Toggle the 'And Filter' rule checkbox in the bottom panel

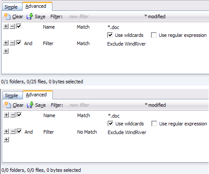pyautogui.click(x=19, y=131)
